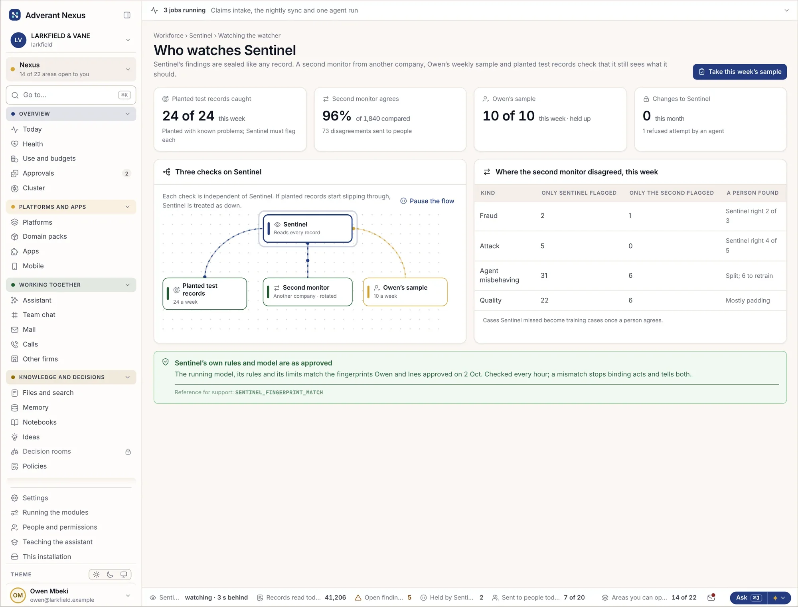Click the Changes to Sentinel lock icon

646,99
